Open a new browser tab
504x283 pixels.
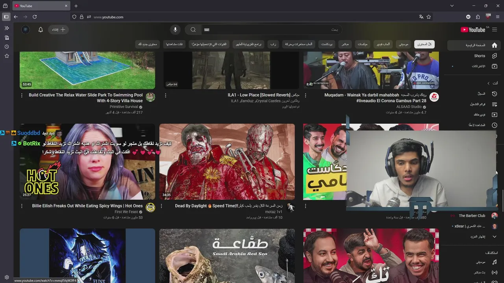coord(76,6)
